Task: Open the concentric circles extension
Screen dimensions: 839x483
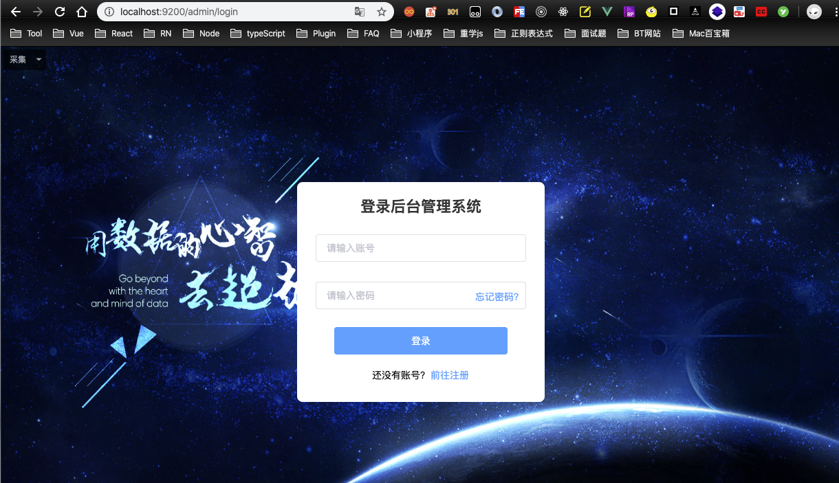Action: [x=541, y=12]
